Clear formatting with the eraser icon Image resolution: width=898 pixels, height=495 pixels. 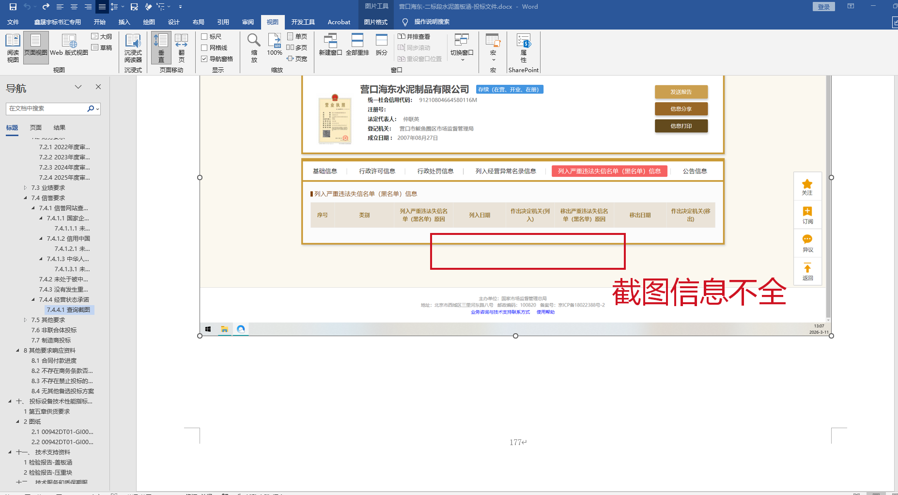(x=148, y=7)
